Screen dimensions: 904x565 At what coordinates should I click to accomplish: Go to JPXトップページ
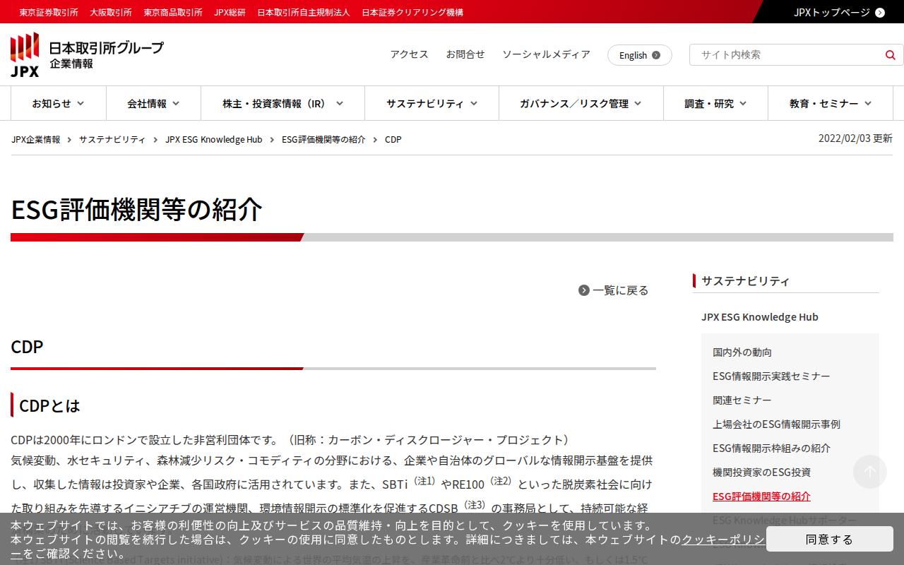point(832,12)
